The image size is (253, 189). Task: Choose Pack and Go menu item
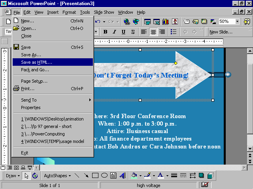pyautogui.click(x=53, y=70)
